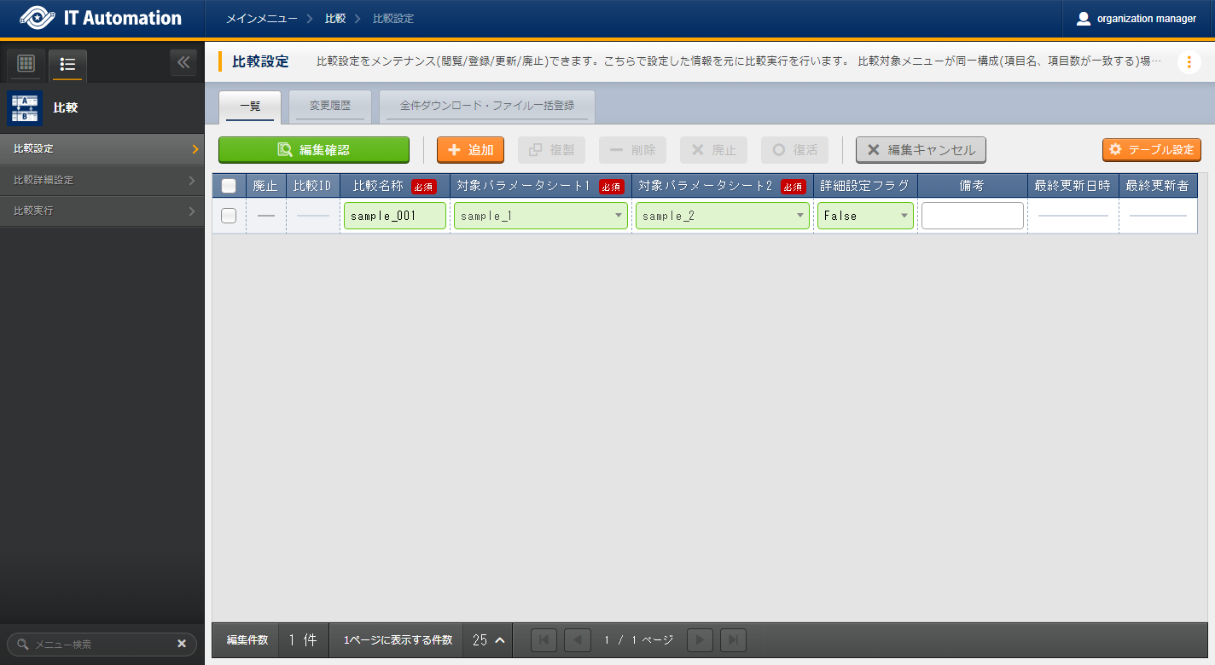The height and width of the screenshot is (665, 1215).
Task: Click the orange 追加 button
Action: (470, 150)
